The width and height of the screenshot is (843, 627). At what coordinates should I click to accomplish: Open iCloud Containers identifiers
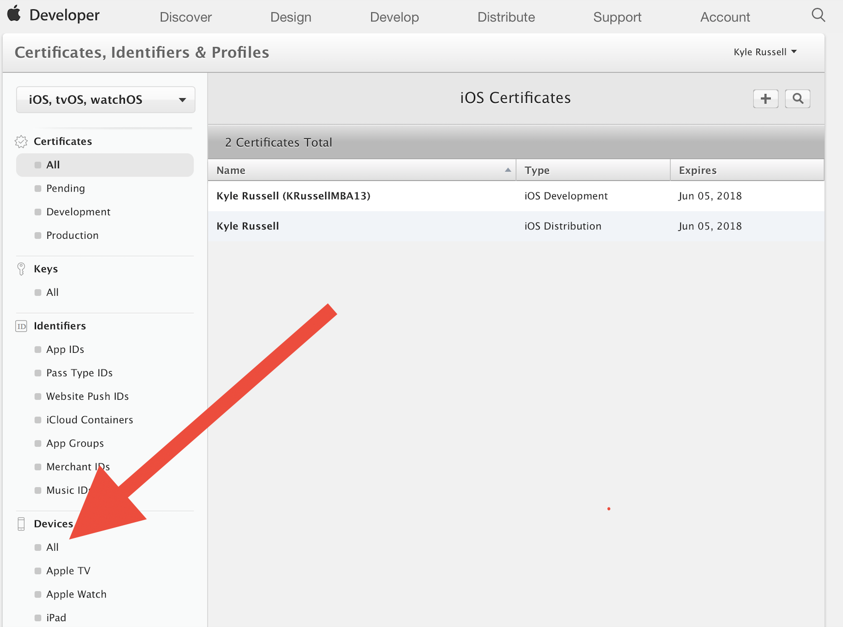(x=90, y=420)
